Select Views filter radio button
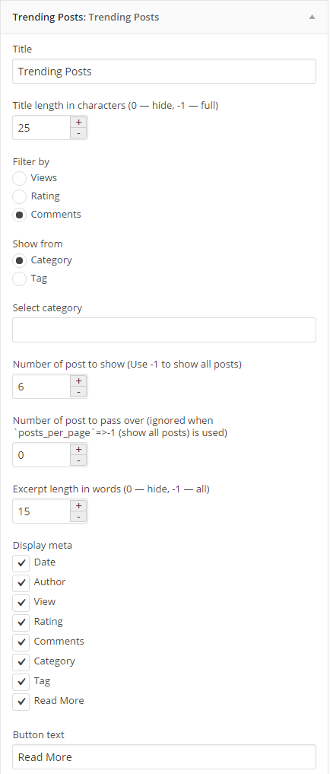This screenshot has height=774, width=330. pos(20,178)
